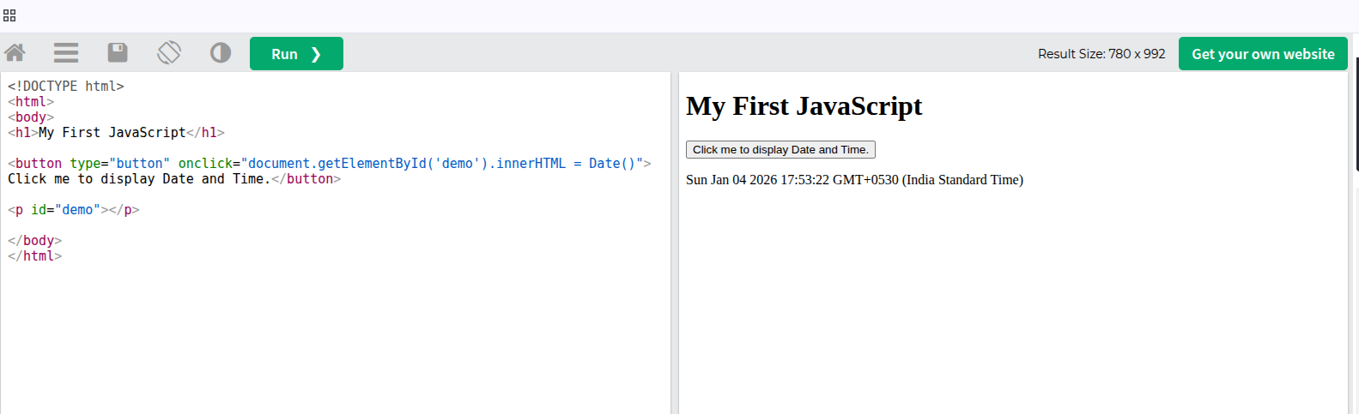Click the four-square grid icon at top left
The height and width of the screenshot is (414, 1359).
coord(9,15)
